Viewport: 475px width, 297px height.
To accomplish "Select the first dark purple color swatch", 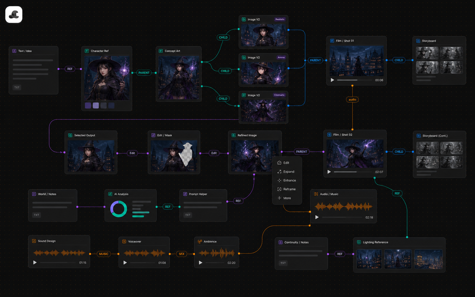I will click(88, 105).
